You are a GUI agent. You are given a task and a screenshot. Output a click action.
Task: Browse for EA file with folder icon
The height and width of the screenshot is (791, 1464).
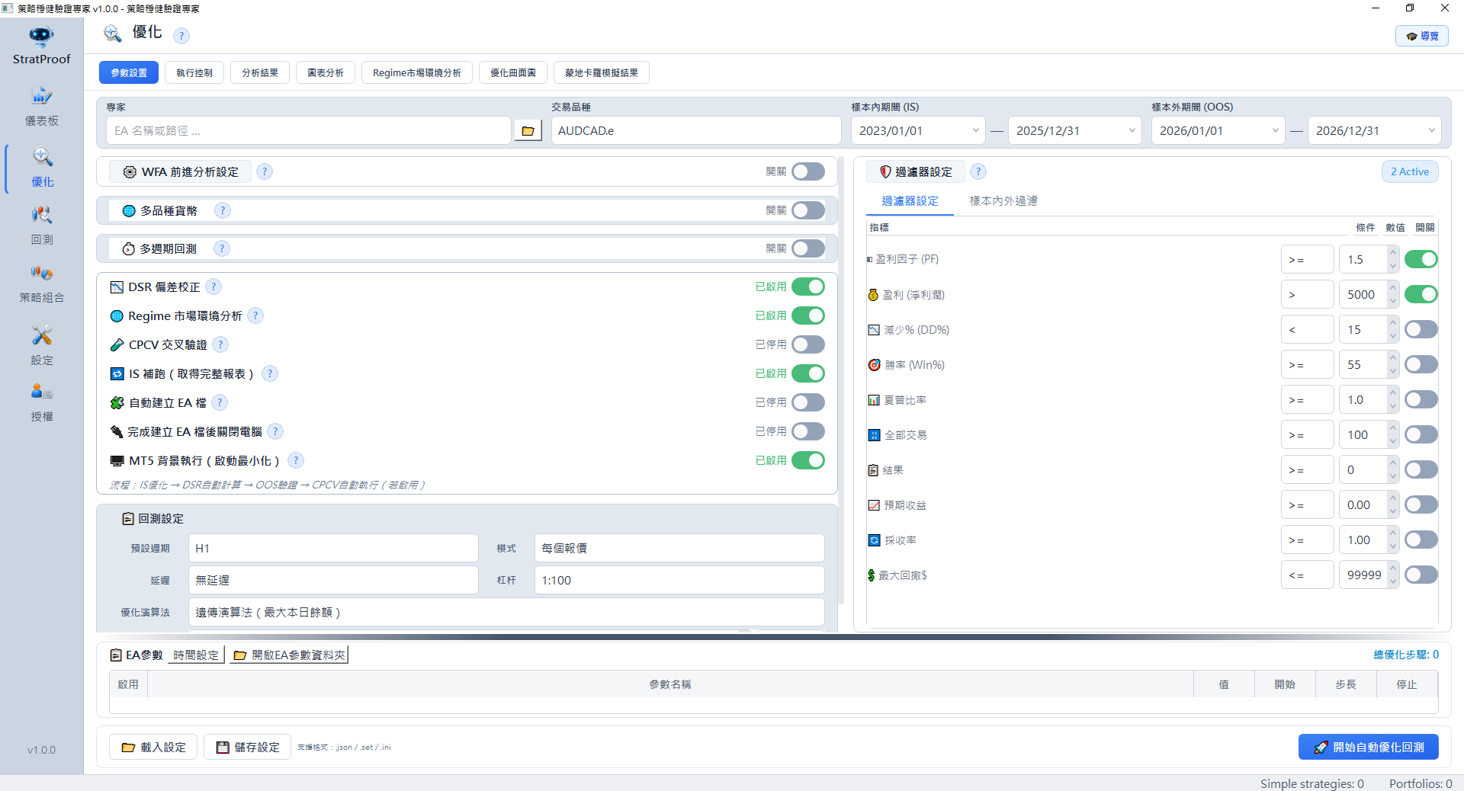(x=528, y=131)
